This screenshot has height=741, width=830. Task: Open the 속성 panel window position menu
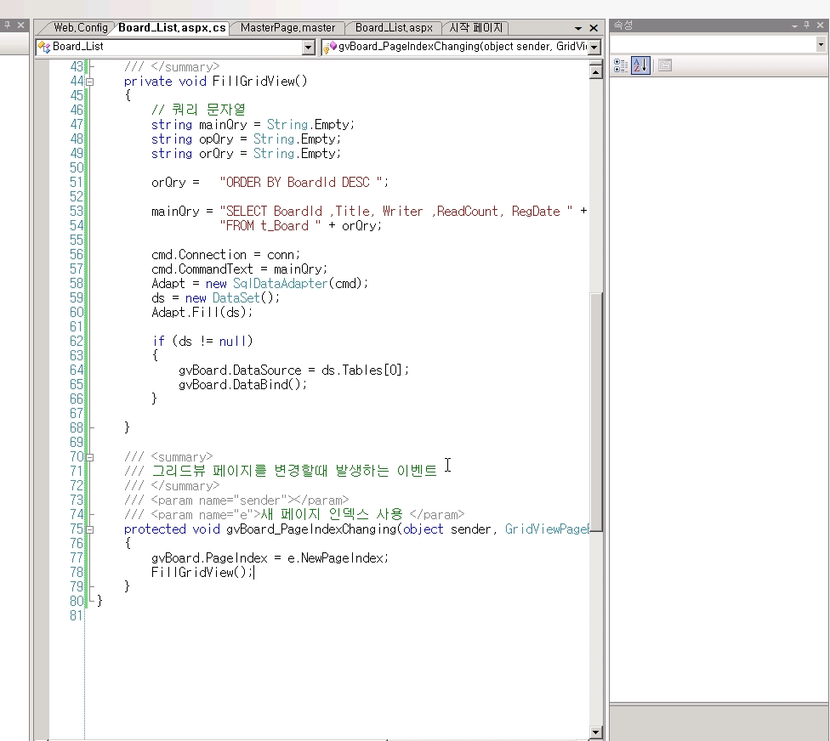point(794,25)
